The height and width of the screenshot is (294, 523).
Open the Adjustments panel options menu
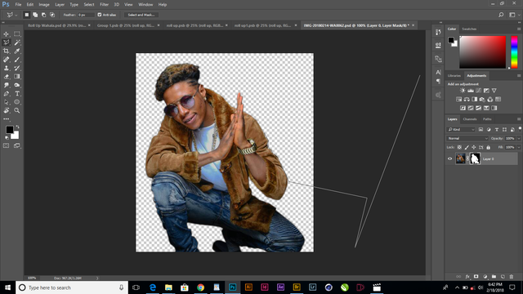519,76
